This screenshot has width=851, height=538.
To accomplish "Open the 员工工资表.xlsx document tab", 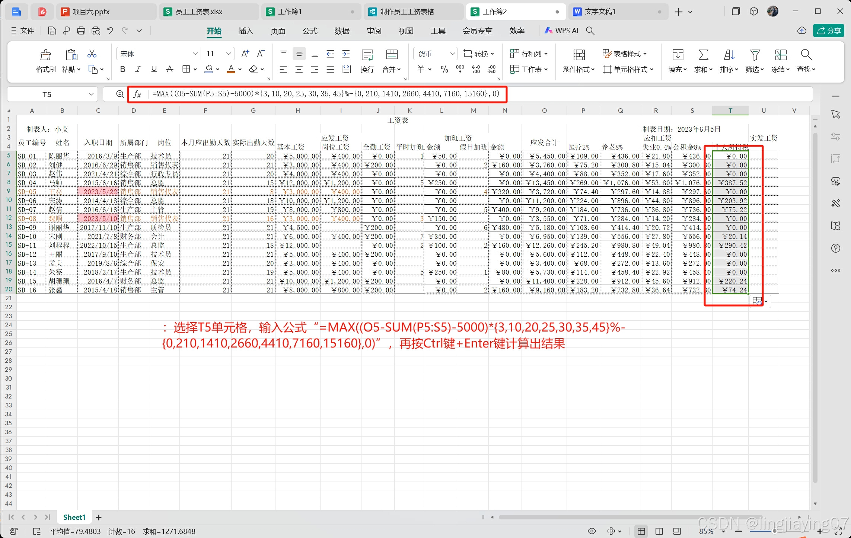I will pos(199,12).
